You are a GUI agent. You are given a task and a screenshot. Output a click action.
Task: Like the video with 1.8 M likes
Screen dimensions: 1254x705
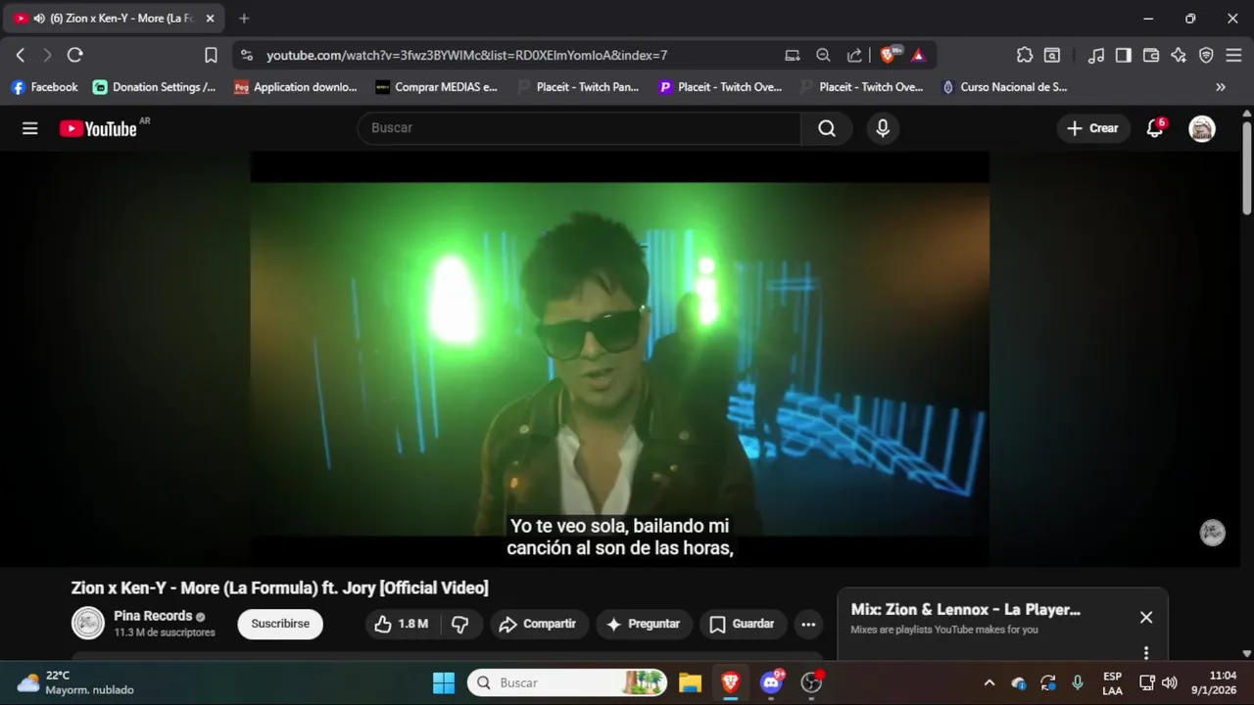pyautogui.click(x=402, y=624)
